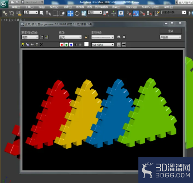
Task: Open the area to render dropdown 视图
Action: (x=30, y=37)
